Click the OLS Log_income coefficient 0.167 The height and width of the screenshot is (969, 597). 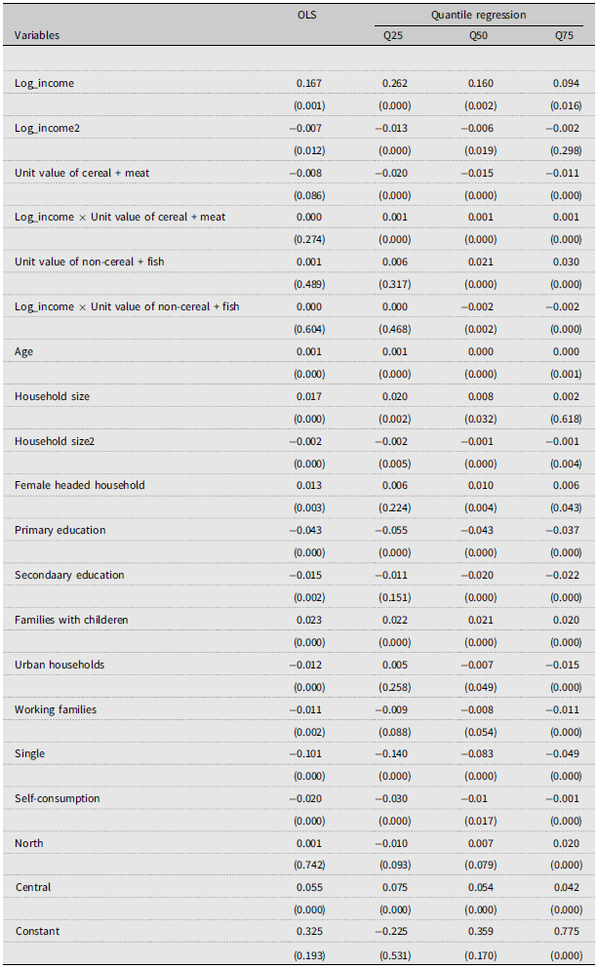click(309, 84)
